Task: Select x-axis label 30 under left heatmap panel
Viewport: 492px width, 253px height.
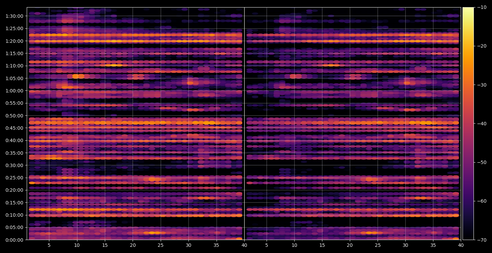Action: 188,245
